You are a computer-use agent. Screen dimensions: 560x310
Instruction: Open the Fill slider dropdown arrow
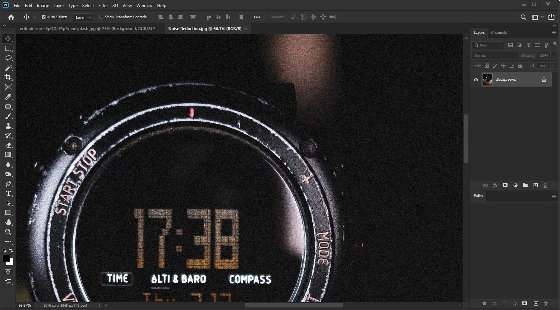click(x=553, y=66)
